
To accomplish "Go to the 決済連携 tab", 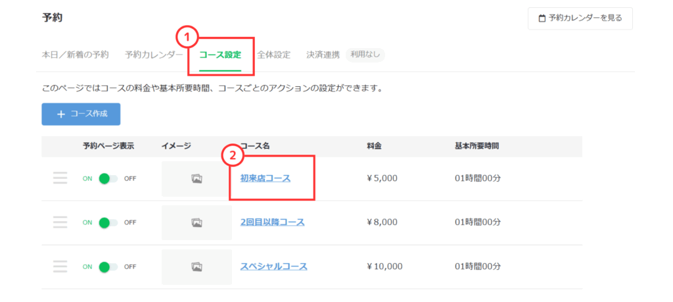I will click(x=323, y=55).
